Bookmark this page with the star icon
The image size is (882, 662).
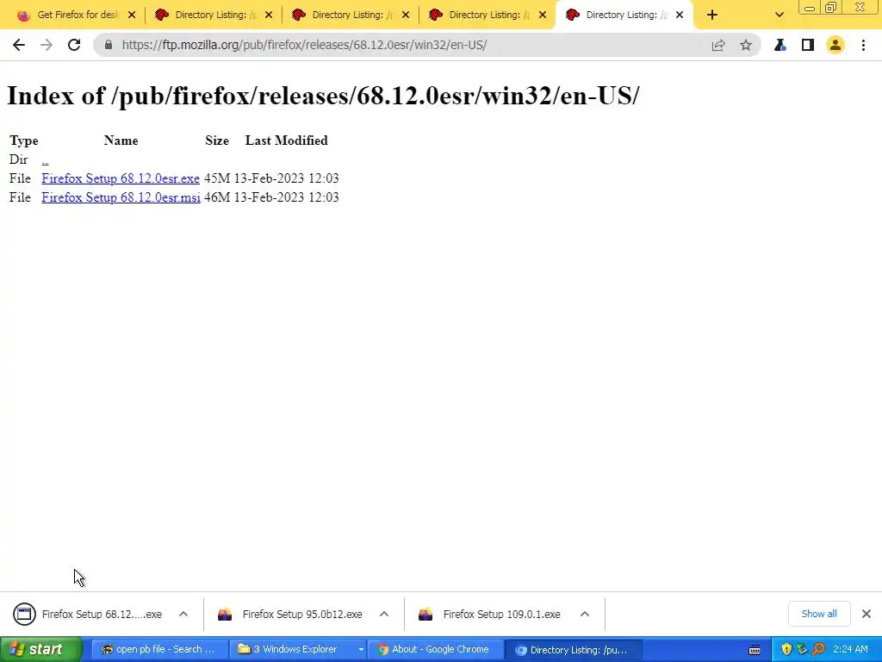click(x=746, y=45)
